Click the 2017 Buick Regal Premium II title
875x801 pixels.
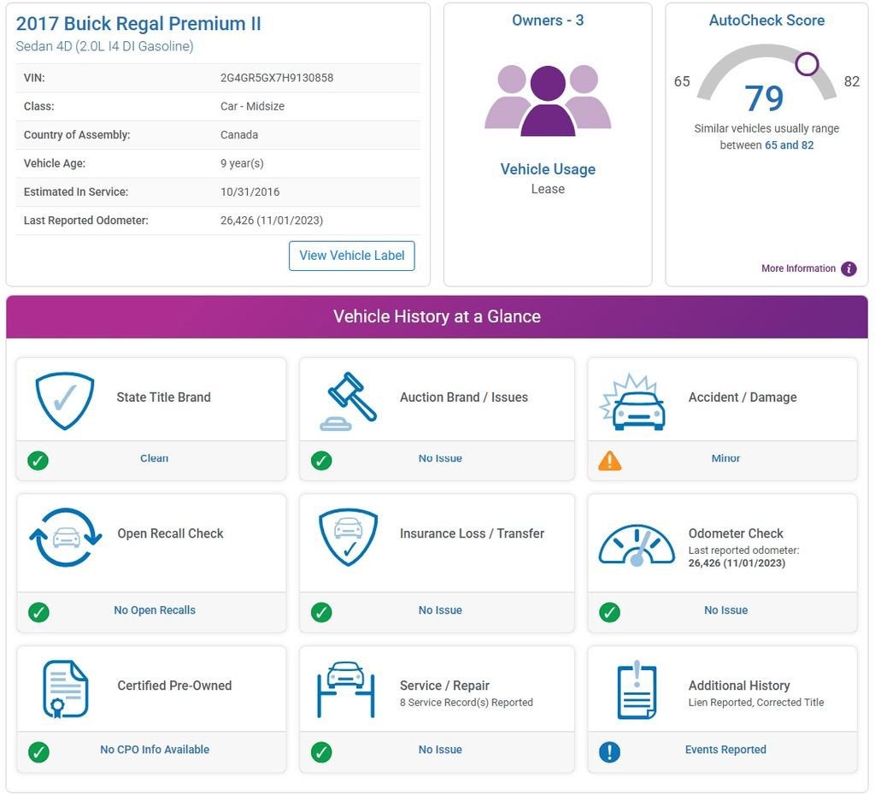pos(138,23)
